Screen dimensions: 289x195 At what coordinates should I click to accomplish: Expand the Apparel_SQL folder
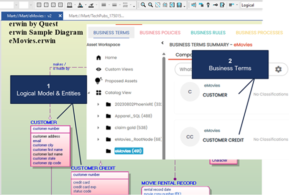[98, 116]
